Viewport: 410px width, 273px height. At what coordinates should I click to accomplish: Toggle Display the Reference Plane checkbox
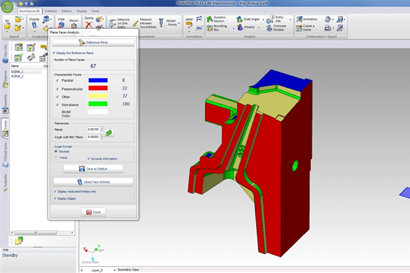(x=55, y=53)
